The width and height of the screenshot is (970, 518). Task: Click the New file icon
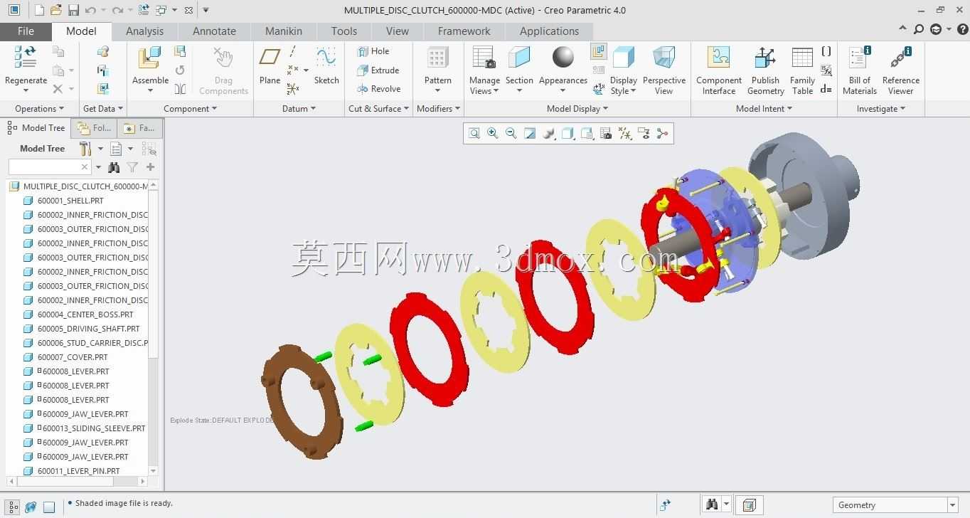point(39,10)
